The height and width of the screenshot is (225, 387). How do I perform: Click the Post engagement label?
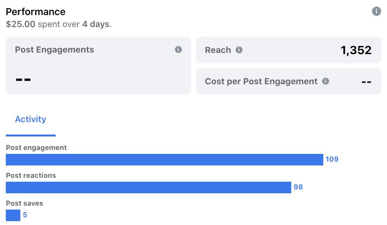pos(36,148)
